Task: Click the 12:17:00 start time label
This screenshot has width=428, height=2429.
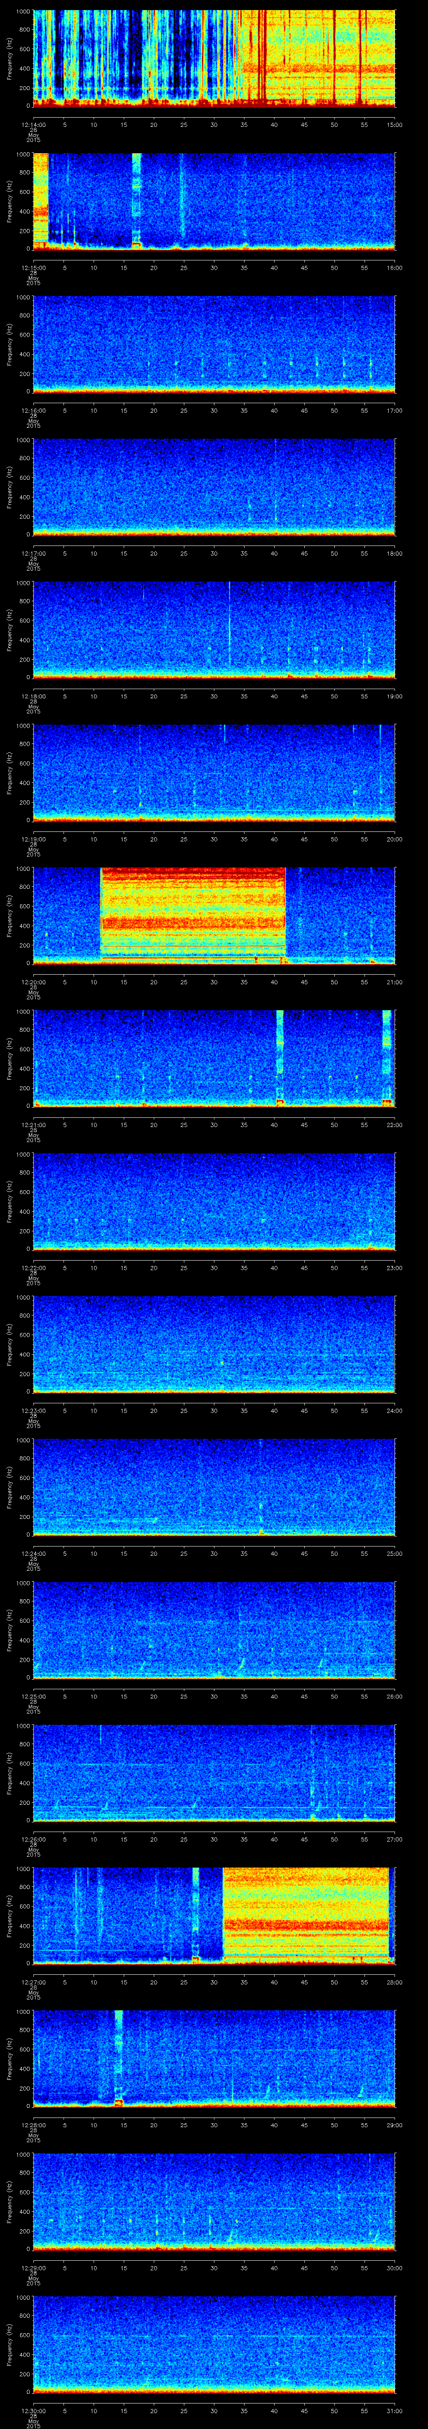Action: pyautogui.click(x=33, y=553)
